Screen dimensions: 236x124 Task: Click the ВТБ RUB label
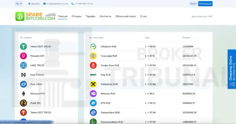point(105,103)
